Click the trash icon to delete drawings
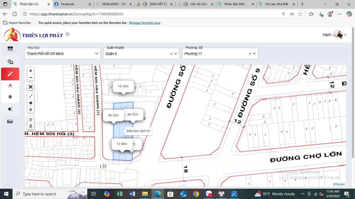 [31, 126]
